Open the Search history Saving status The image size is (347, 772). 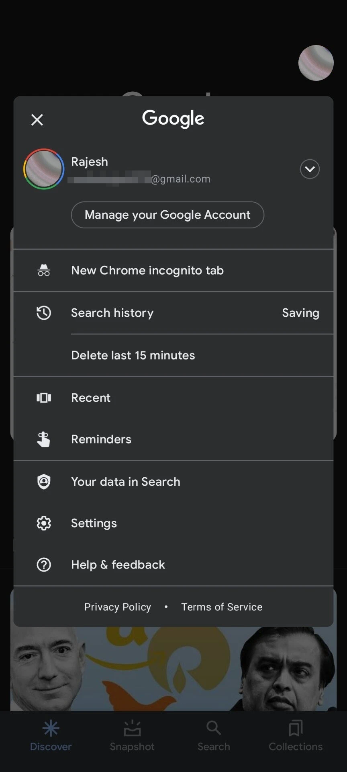(300, 313)
